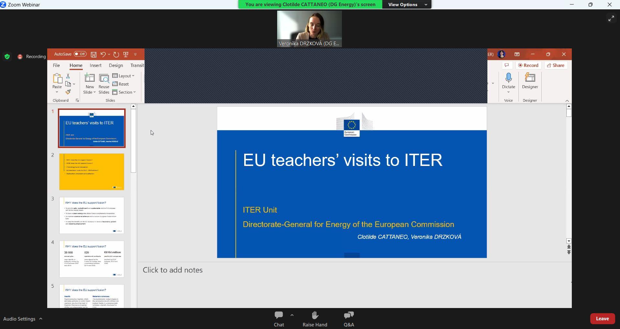Click the Paste clipboard icon
Image resolution: width=620 pixels, height=329 pixels.
click(x=57, y=78)
